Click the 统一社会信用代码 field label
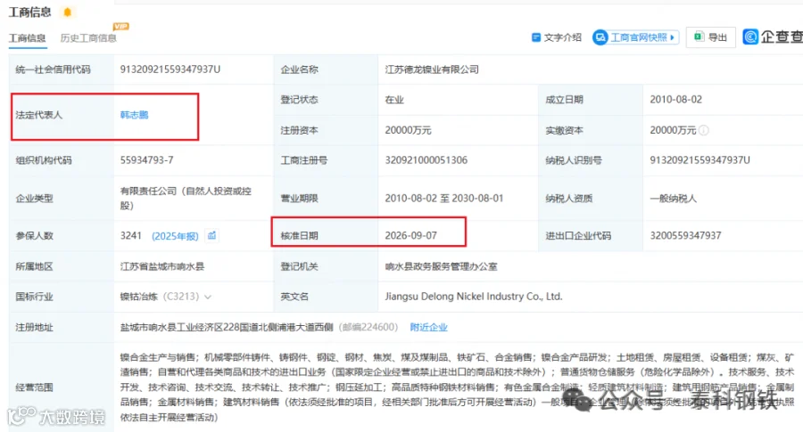 pyautogui.click(x=53, y=69)
